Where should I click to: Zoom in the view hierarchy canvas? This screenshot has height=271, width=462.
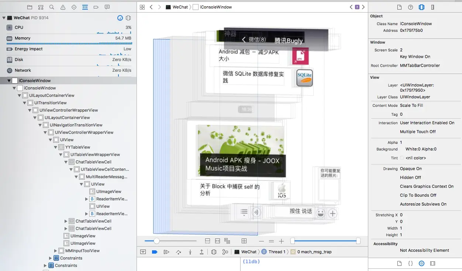pyautogui.click(x=282, y=241)
